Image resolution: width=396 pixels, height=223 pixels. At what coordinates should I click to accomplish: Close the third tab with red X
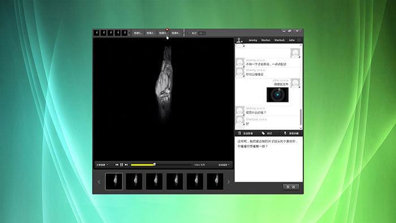(167, 29)
